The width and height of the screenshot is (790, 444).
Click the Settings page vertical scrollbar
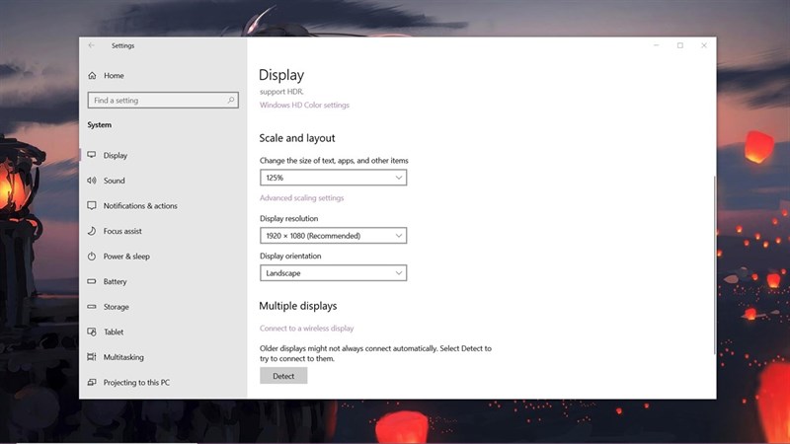click(714, 264)
